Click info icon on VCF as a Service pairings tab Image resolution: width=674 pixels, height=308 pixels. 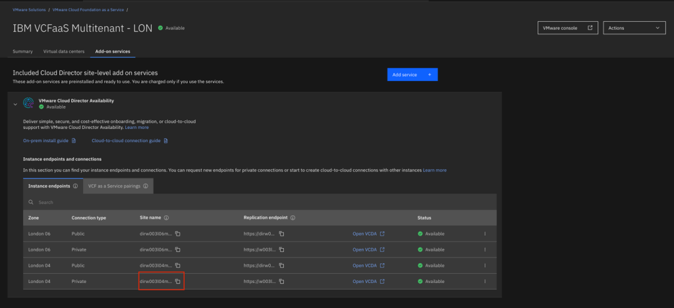(x=145, y=186)
